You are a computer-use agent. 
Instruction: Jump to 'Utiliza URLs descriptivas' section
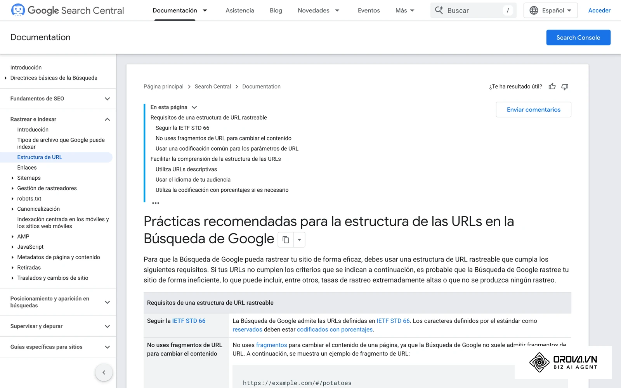[x=186, y=169]
